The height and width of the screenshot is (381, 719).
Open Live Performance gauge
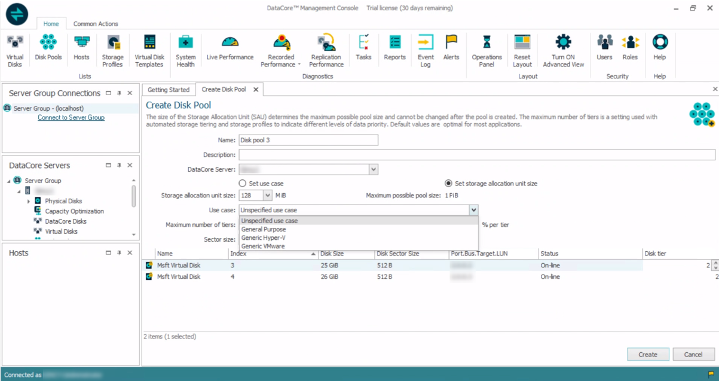(x=230, y=48)
